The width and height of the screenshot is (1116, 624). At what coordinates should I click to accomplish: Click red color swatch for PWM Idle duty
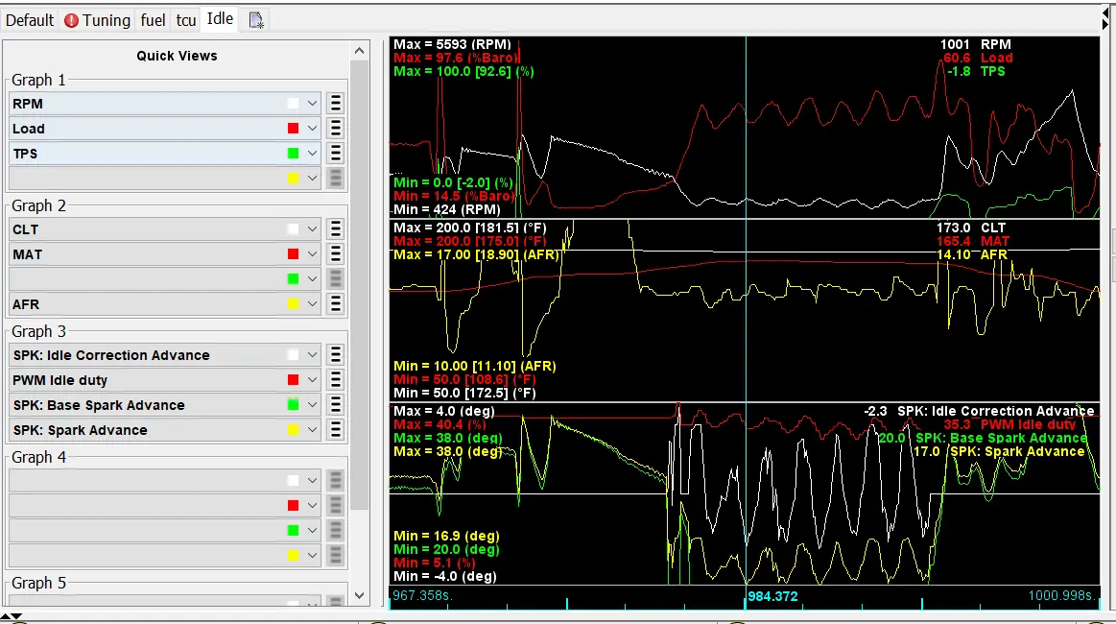tap(293, 379)
